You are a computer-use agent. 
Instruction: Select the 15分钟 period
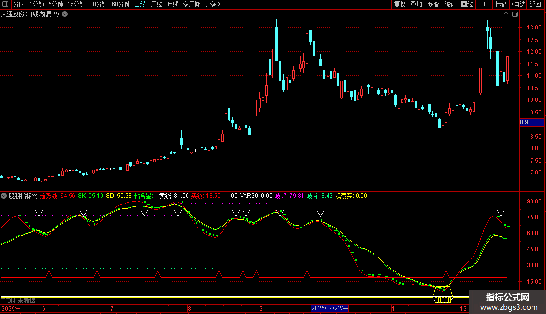pos(76,4)
